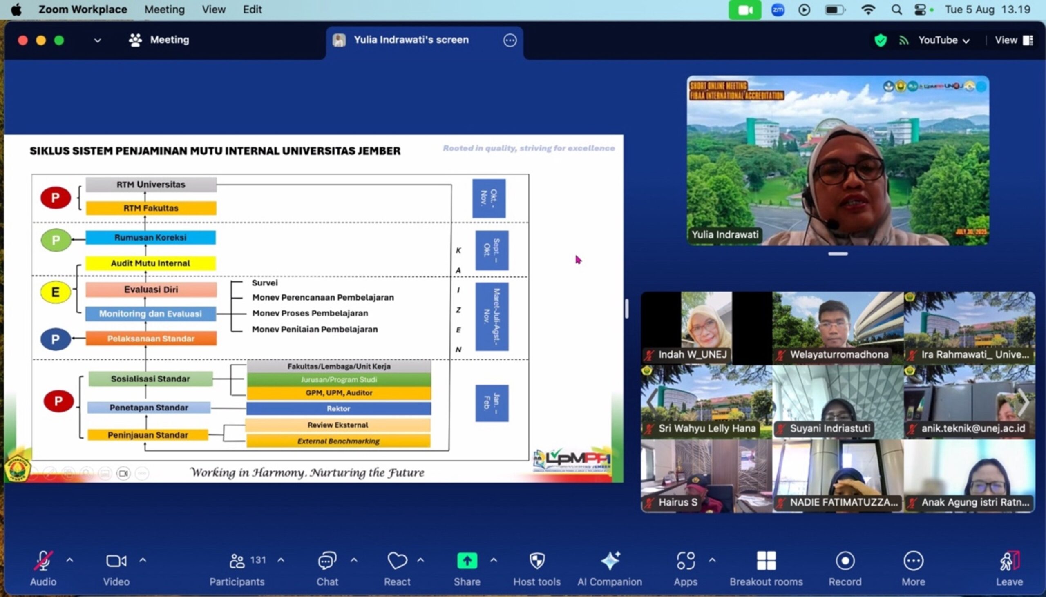Open the Host tools shield icon
The width and height of the screenshot is (1046, 597).
pyautogui.click(x=536, y=561)
